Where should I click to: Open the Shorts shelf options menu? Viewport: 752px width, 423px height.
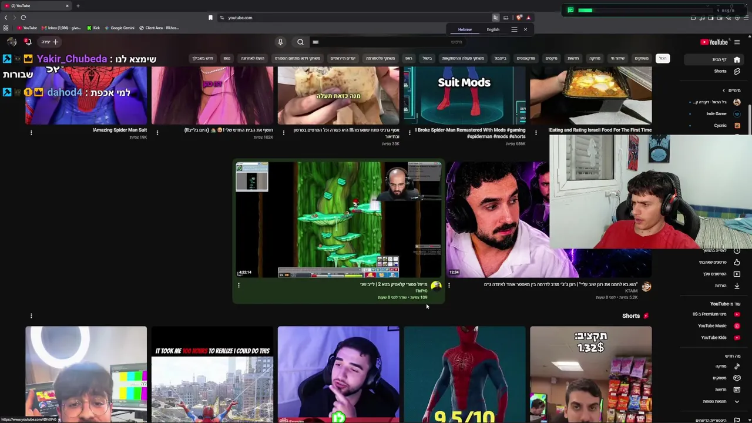(x=31, y=316)
